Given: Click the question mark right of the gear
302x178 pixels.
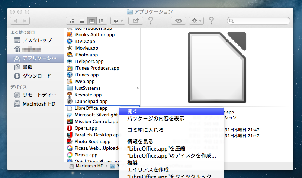Looking at the screenshot, I should pyautogui.click(x=211, y=21).
